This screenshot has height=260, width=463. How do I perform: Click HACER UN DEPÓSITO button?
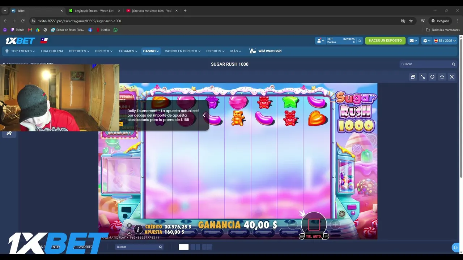385,41
